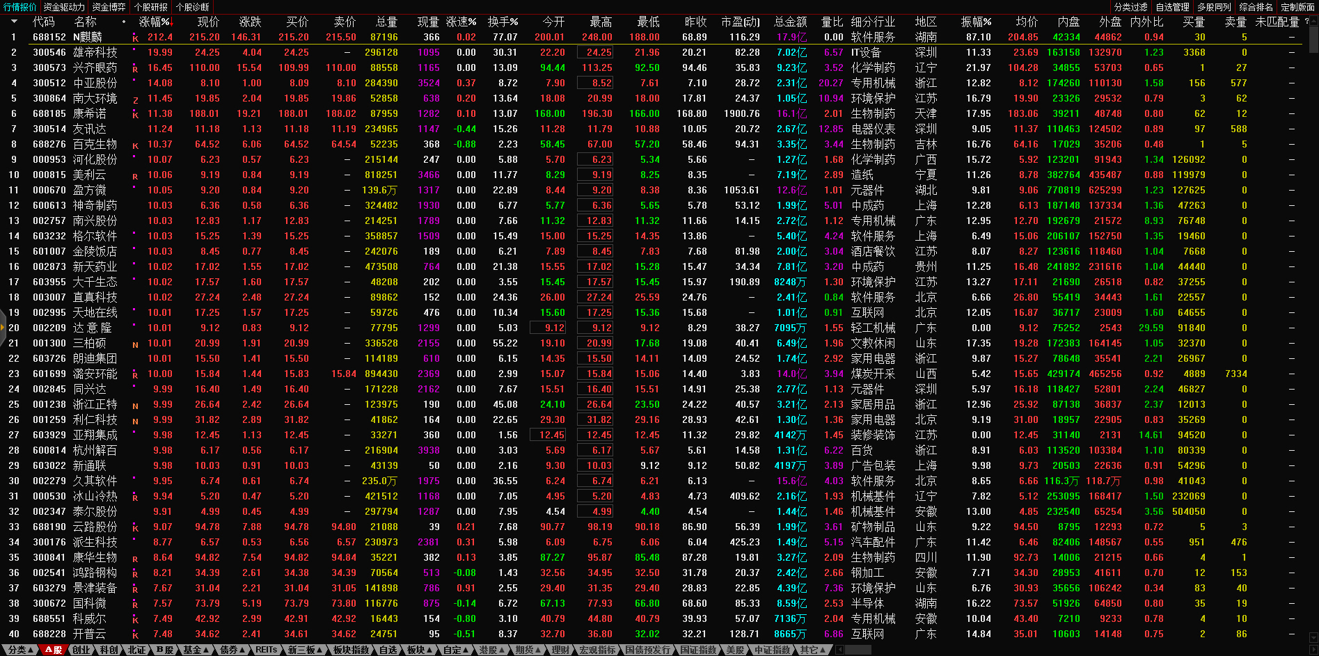Sort by 涨幅% column header
Viewport: 1319px width, 656px height.
click(155, 22)
